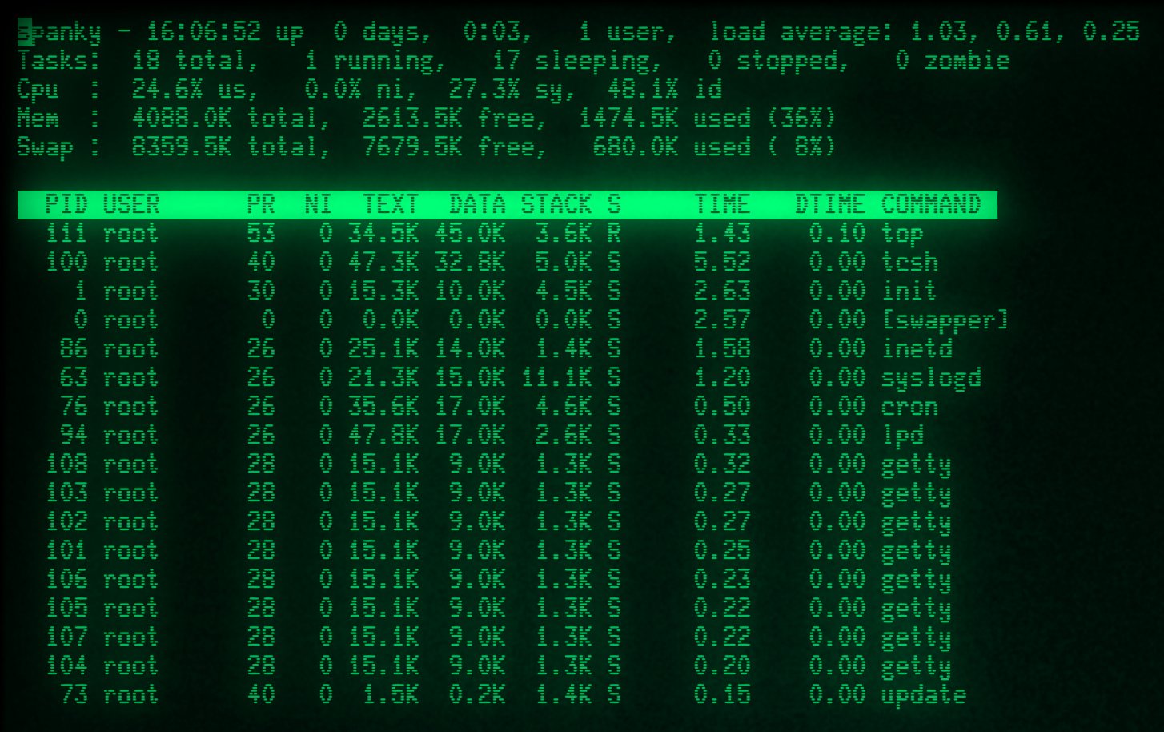Select the COMMAND column header
Image resolution: width=1164 pixels, height=732 pixels.
[931, 205]
